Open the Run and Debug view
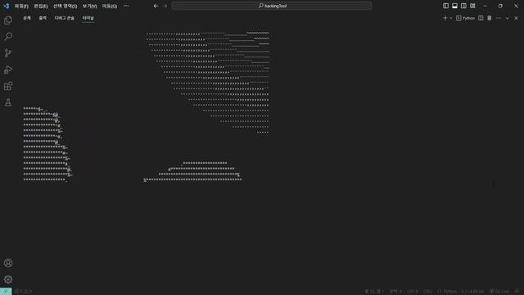This screenshot has width=524, height=295. (8, 70)
